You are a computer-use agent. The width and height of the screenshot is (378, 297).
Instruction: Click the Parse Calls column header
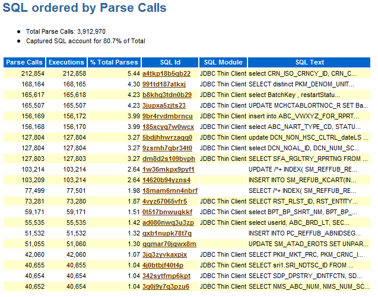coord(24,62)
